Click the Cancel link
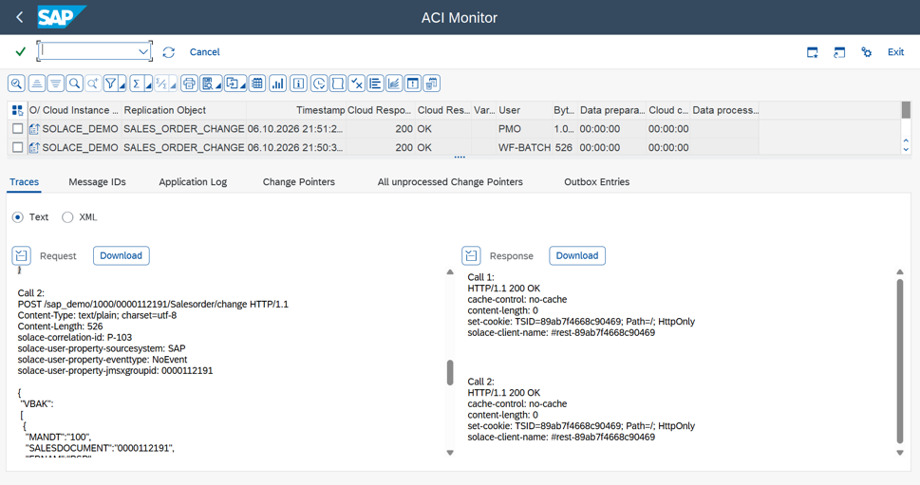 click(204, 52)
